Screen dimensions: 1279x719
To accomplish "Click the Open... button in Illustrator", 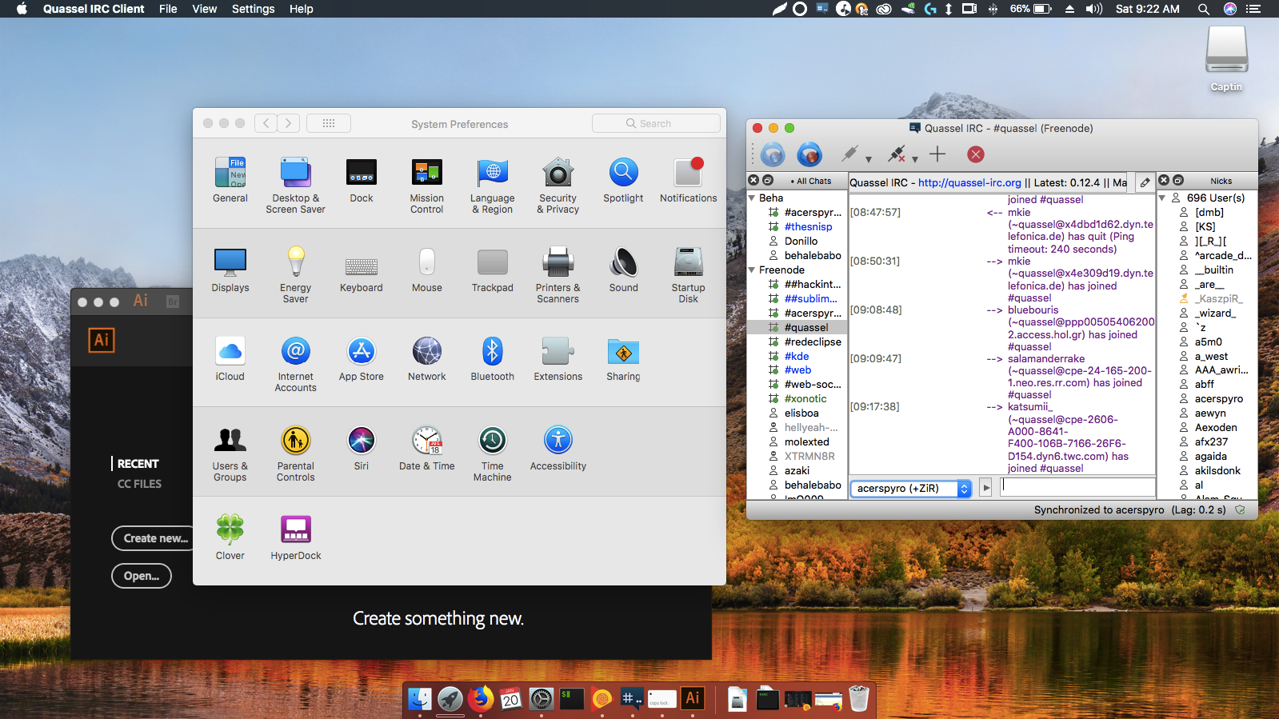I will (x=142, y=576).
